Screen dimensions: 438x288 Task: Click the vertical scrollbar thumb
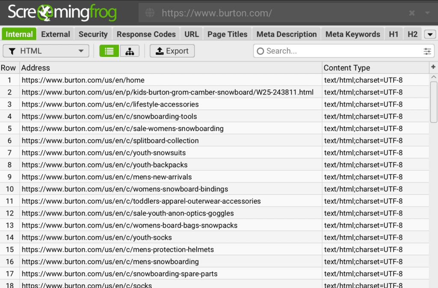coord(434,102)
